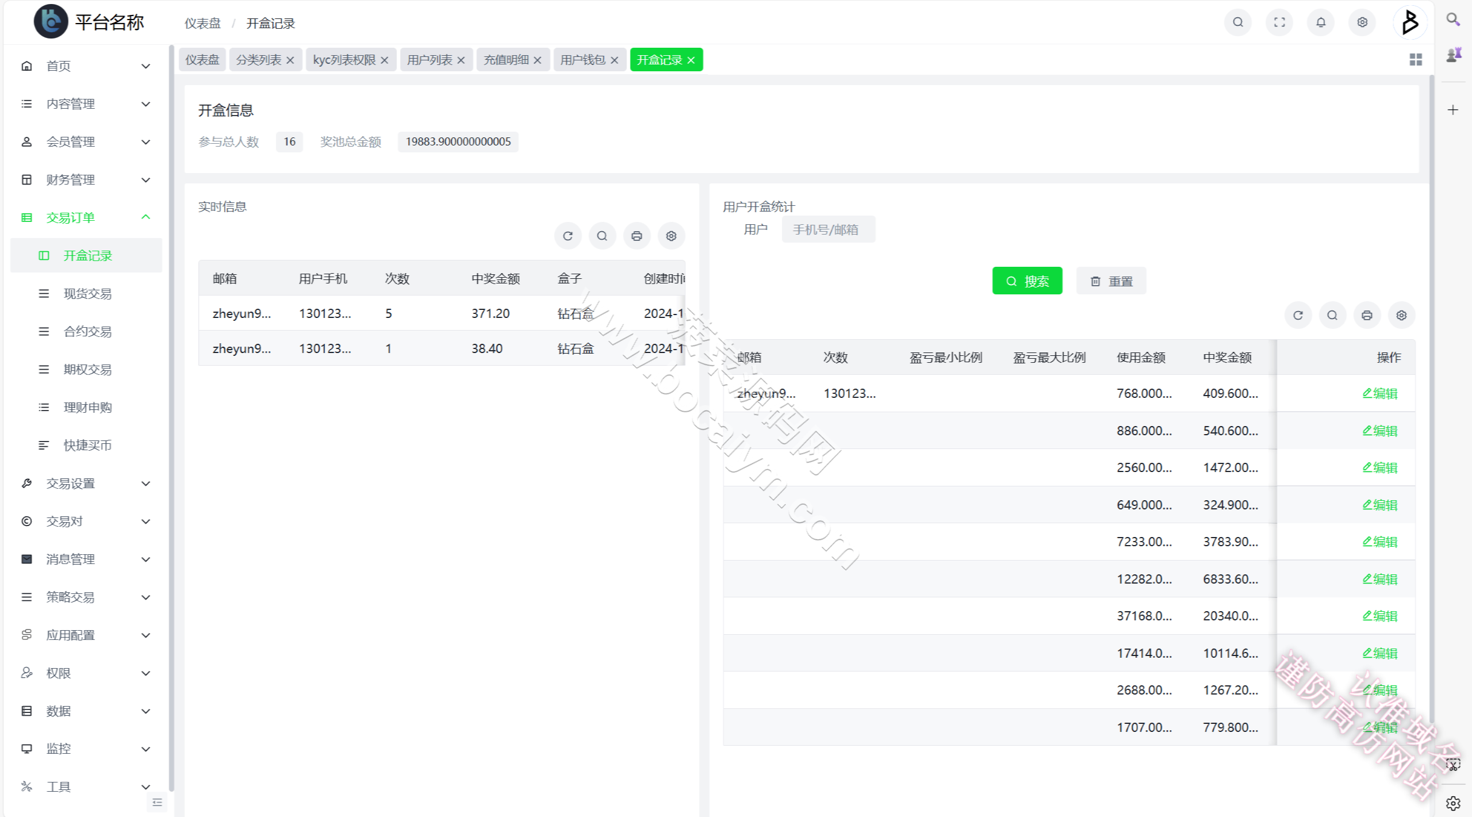
Task: Open 期权交易 in sidebar
Action: click(x=86, y=370)
